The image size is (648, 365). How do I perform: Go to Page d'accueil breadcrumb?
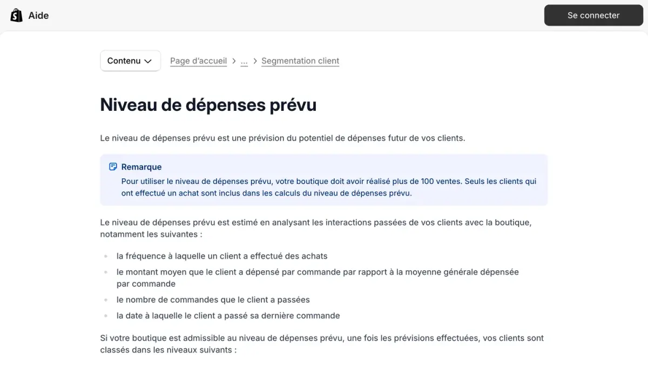tap(198, 61)
